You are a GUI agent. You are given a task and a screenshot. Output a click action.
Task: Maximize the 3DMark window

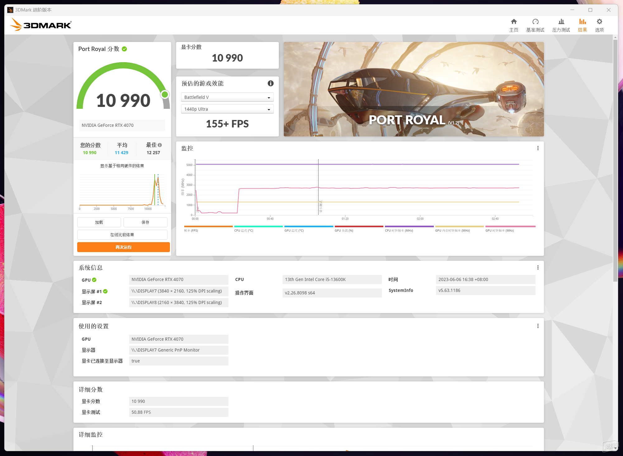point(590,10)
